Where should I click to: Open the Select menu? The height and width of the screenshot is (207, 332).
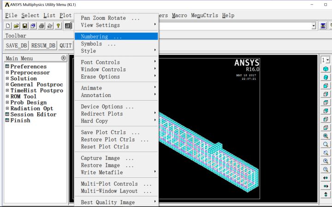[x=30, y=15]
